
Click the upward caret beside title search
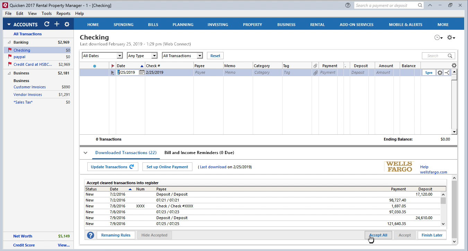[x=430, y=5]
